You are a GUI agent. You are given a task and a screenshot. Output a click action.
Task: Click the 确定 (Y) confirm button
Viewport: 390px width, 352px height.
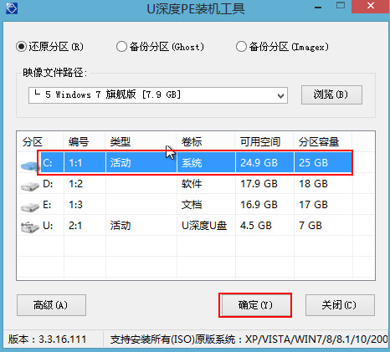pos(255,305)
